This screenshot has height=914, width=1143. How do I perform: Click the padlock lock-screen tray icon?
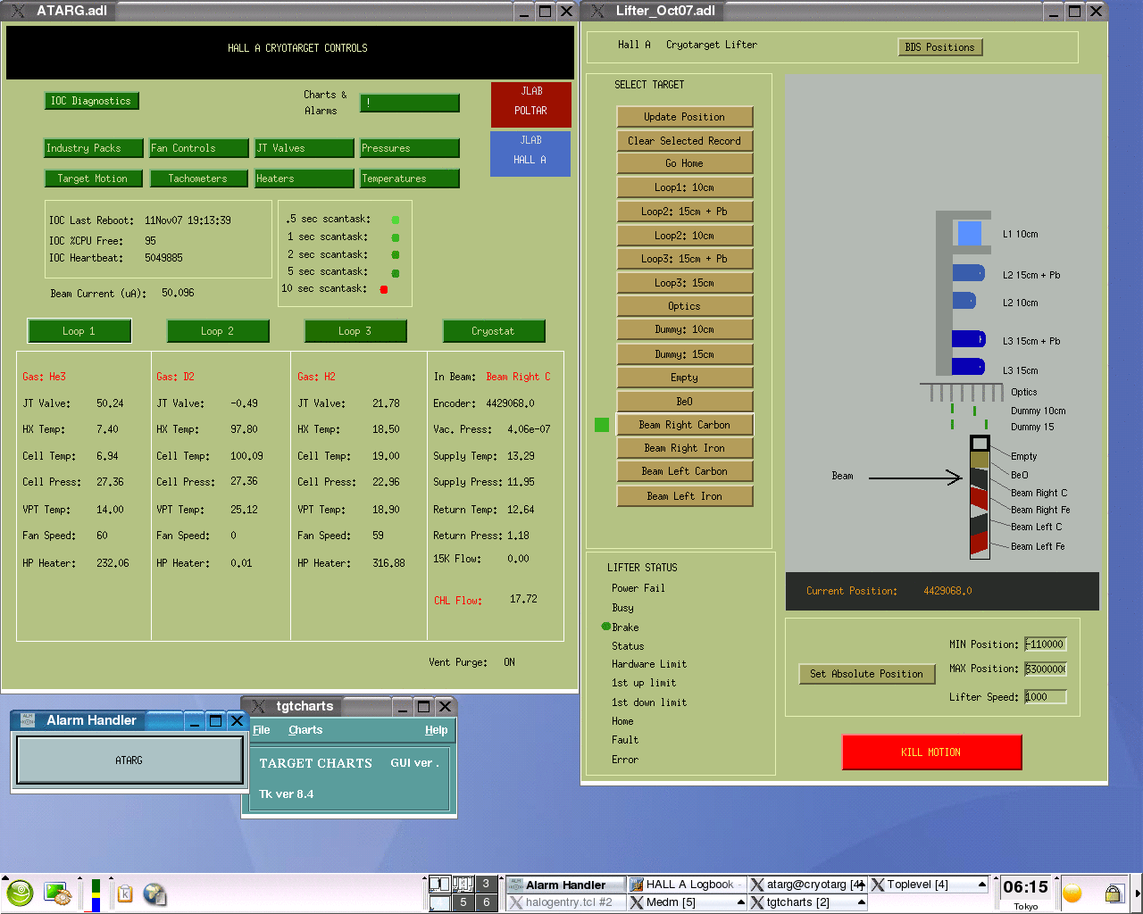1113,893
